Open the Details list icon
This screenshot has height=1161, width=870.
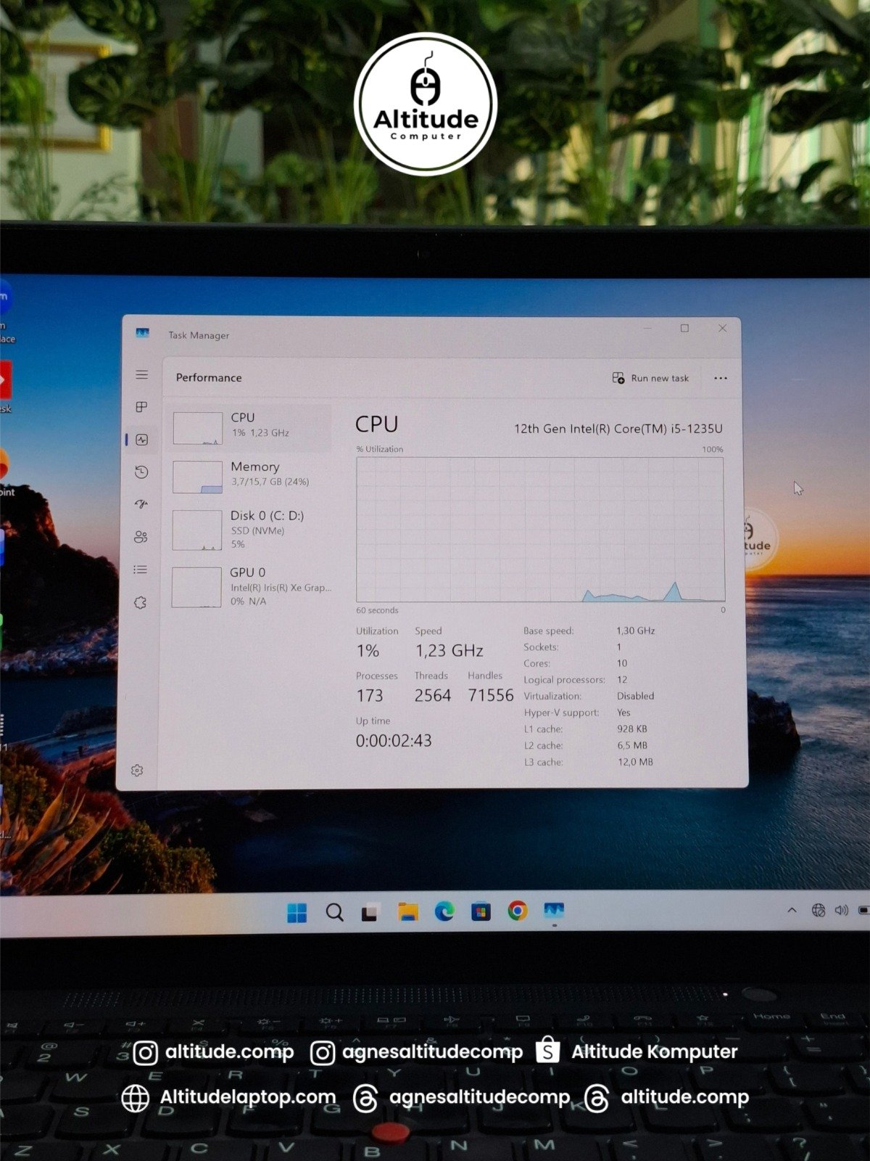[141, 570]
